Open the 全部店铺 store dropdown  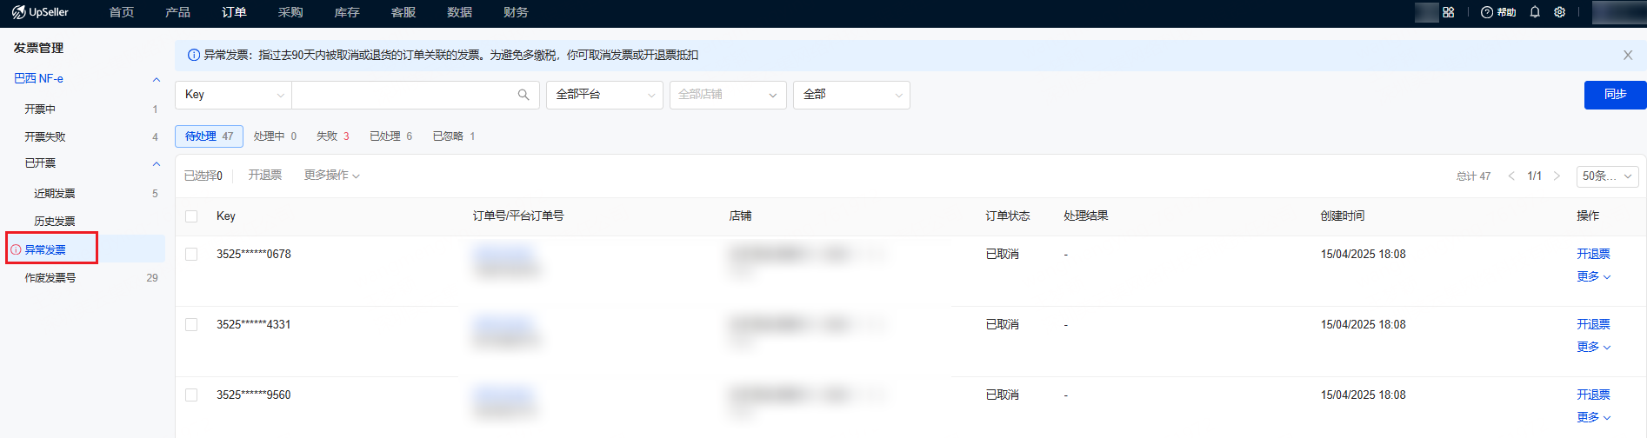(728, 95)
